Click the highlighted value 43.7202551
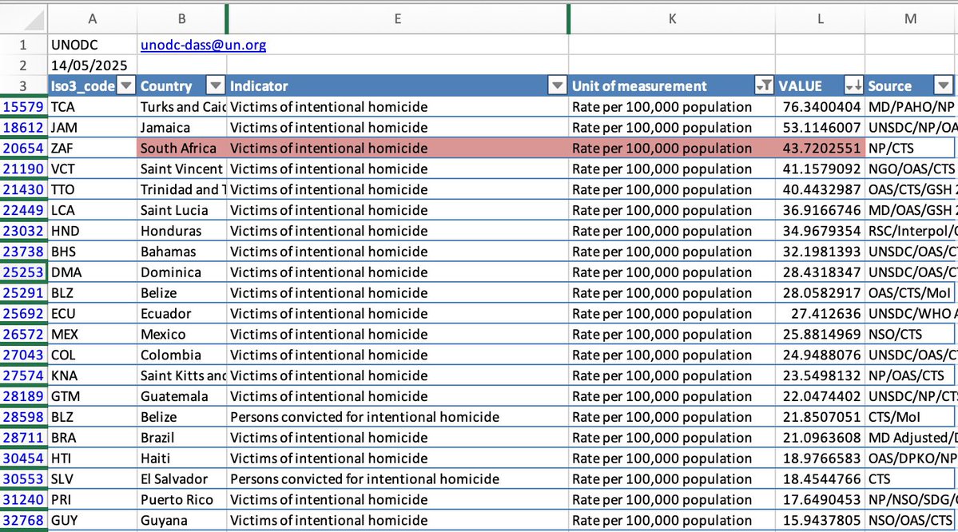This screenshot has height=532, width=958. coord(821,149)
